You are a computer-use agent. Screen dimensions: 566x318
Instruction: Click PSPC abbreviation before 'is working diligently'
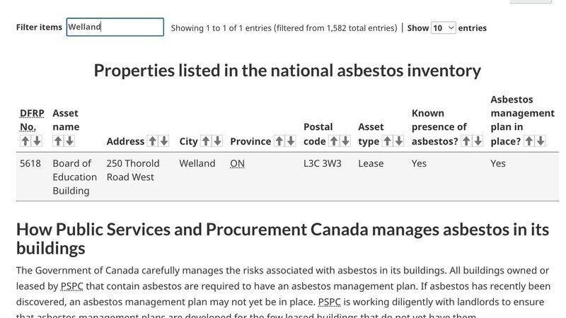point(329,302)
